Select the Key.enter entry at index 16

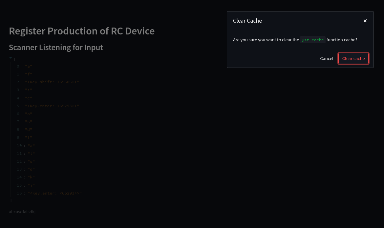pyautogui.click(x=54, y=193)
